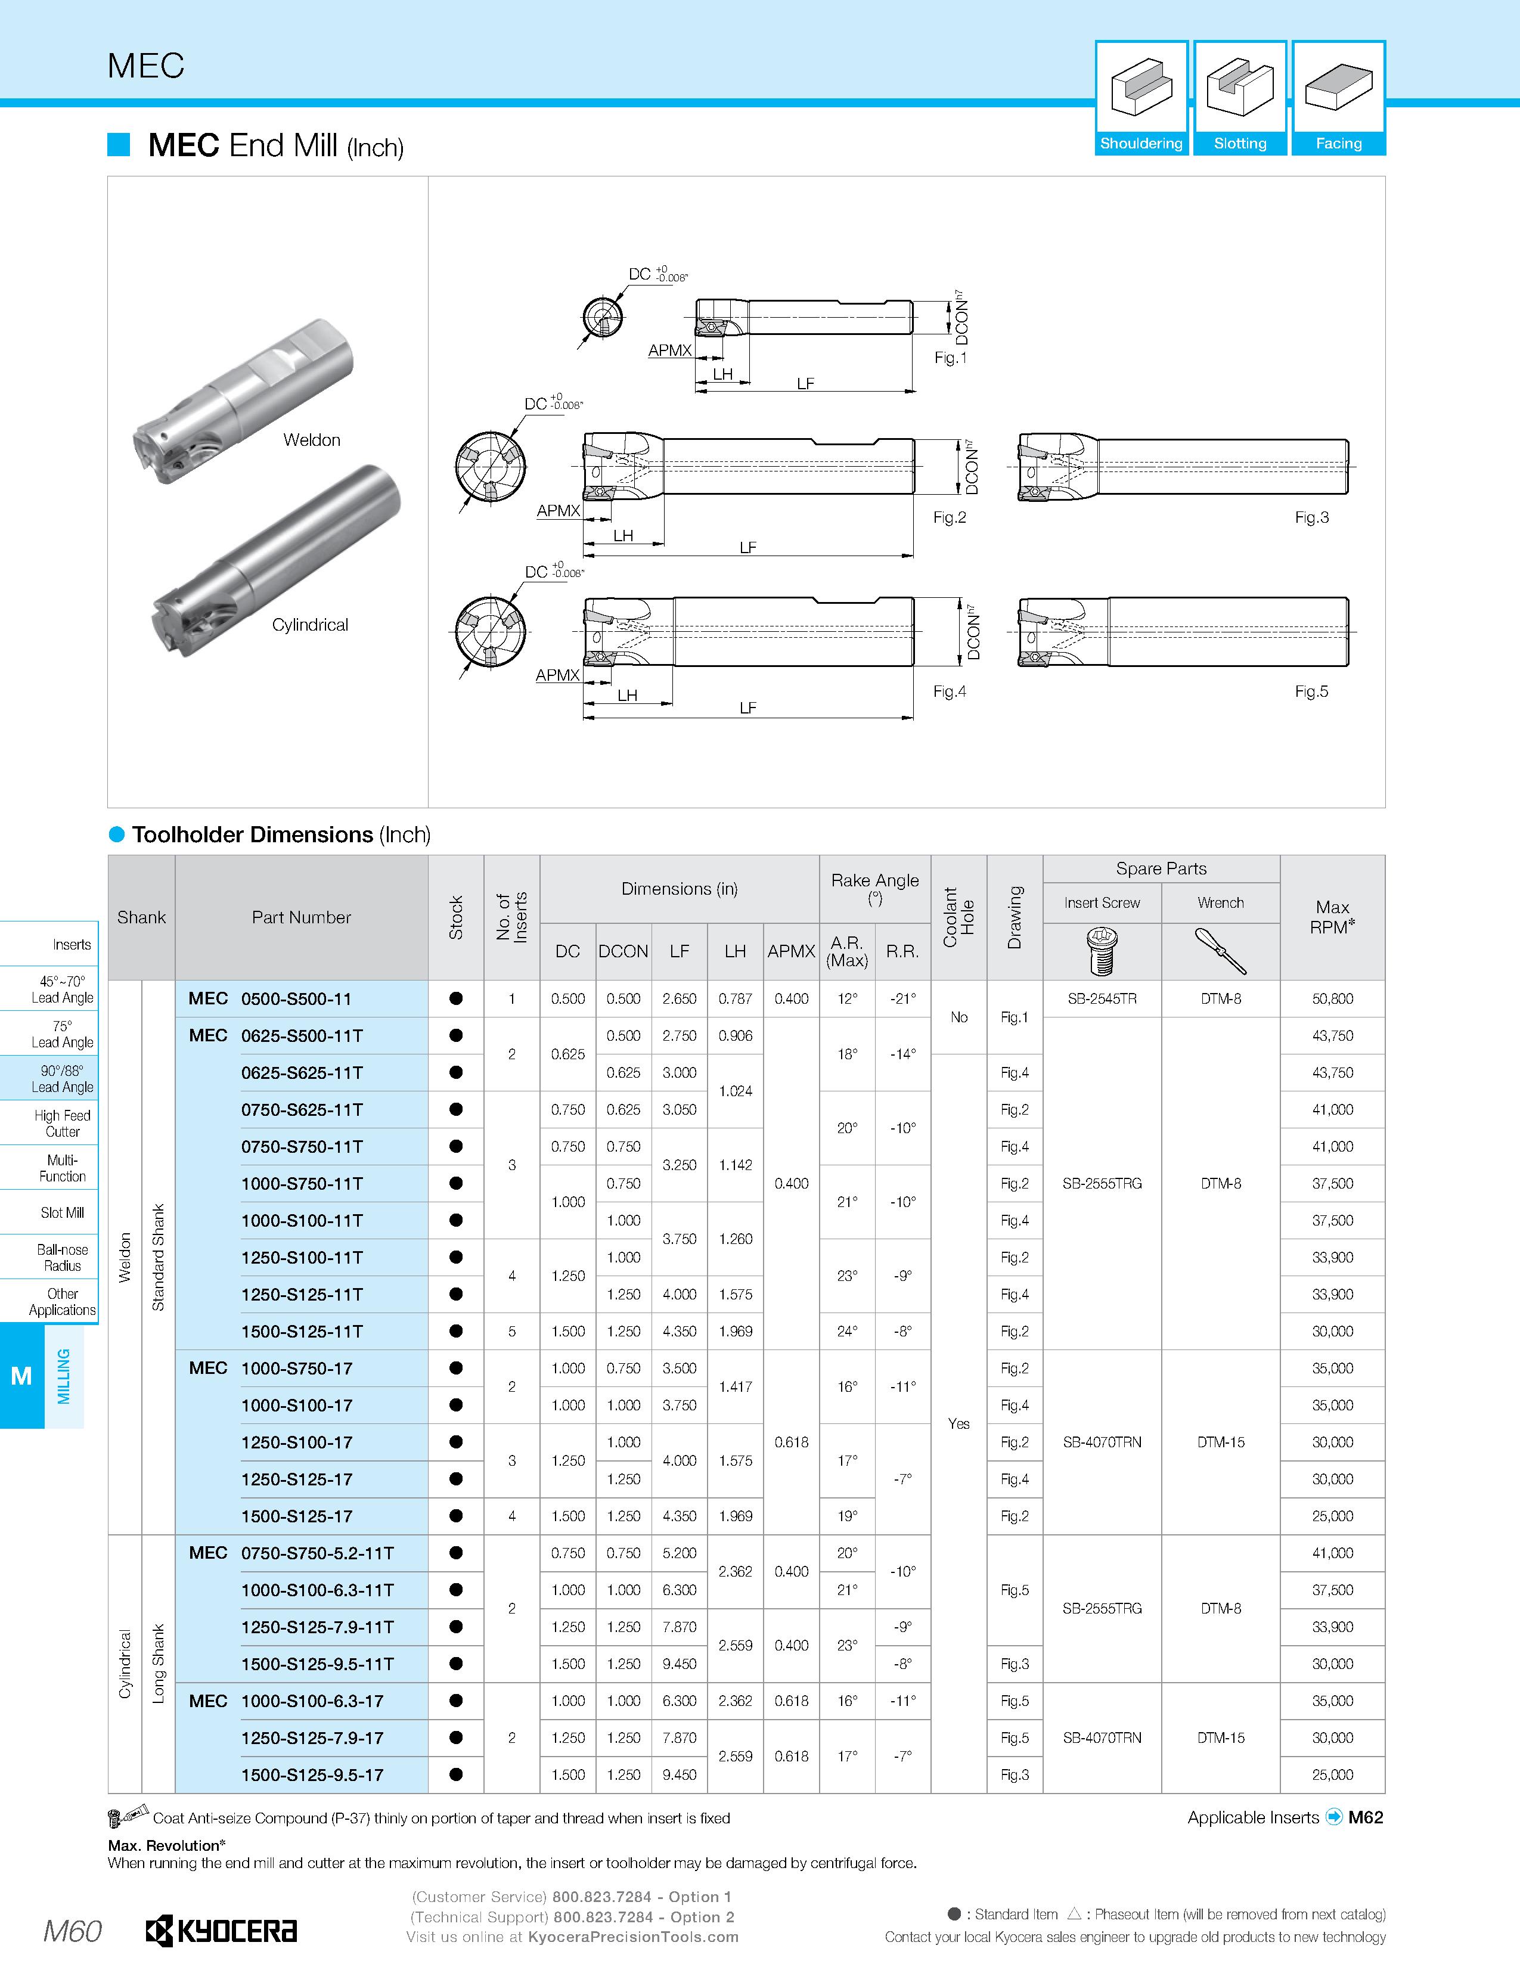Image resolution: width=1520 pixels, height=1967 pixels.
Task: Open the 45°~70° Lead Angle side tab
Action: pyautogui.click(x=49, y=989)
